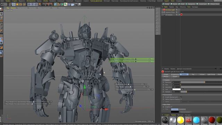Image resolution: width=222 pixels, height=125 pixels.
Task: Select the RS Dome Light object
Action: coord(170,10)
